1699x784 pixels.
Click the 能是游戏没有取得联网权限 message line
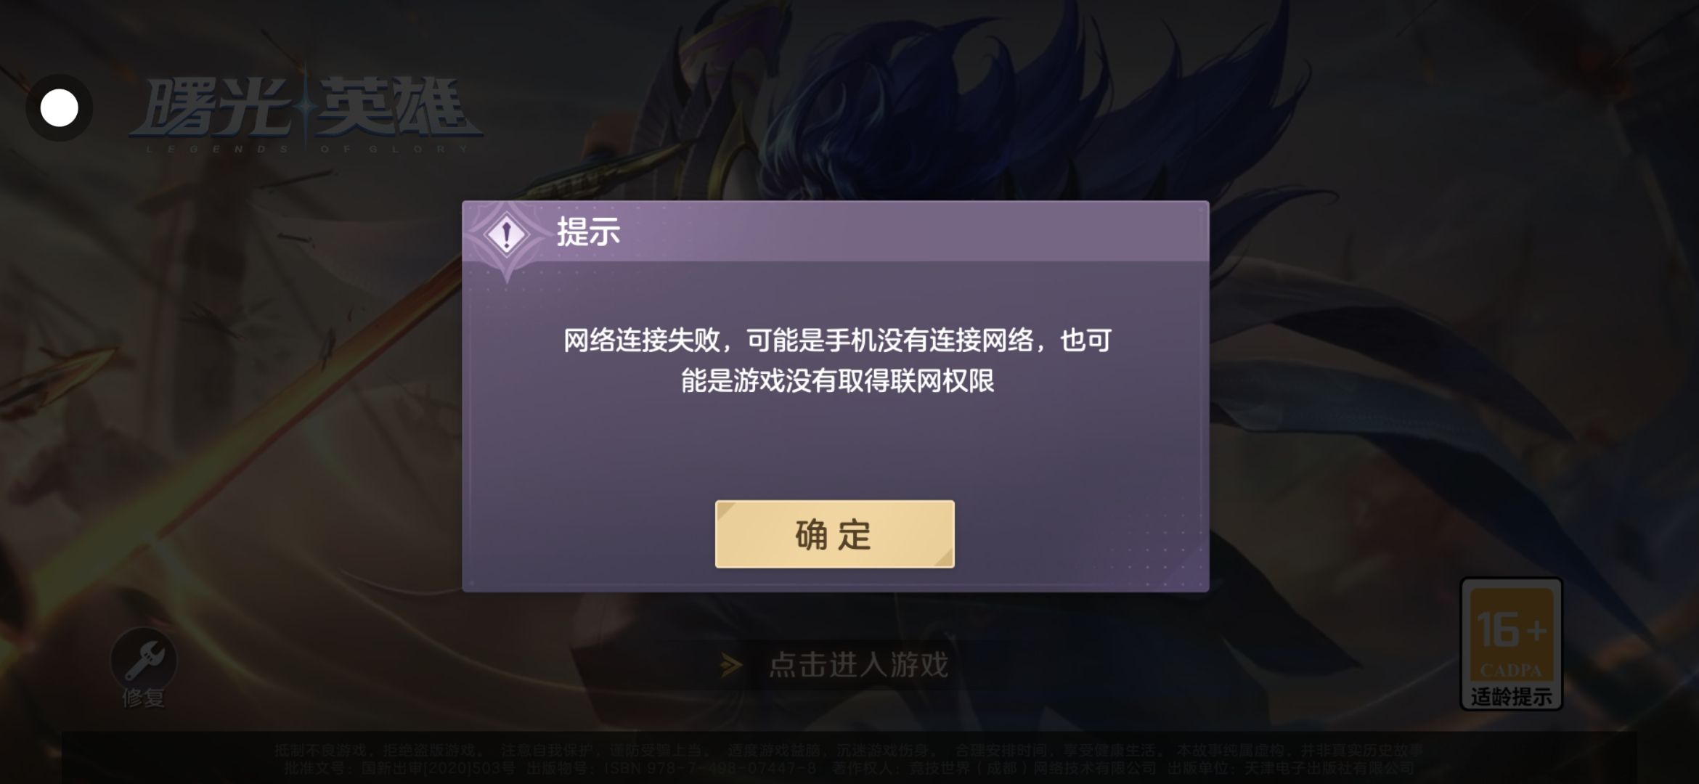click(x=837, y=380)
